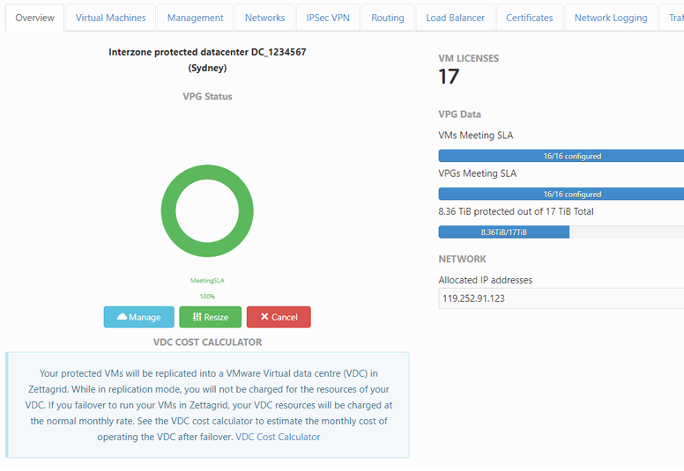Click the cloud icon on the Manage button

[123, 317]
